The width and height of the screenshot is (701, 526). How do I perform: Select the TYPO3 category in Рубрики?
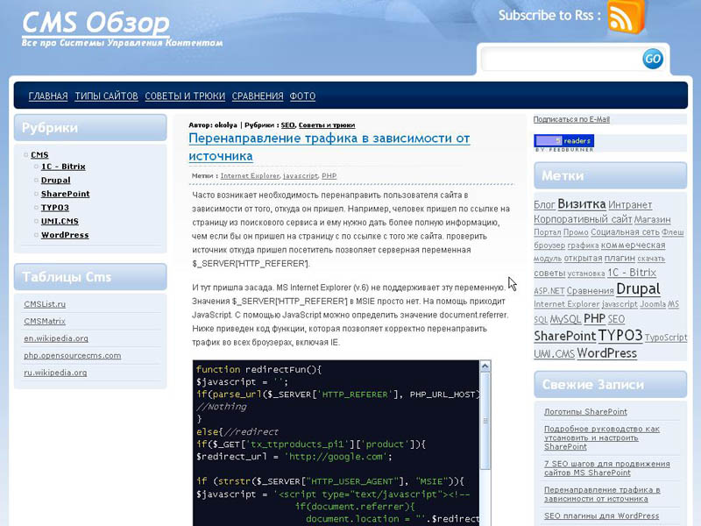click(x=54, y=208)
